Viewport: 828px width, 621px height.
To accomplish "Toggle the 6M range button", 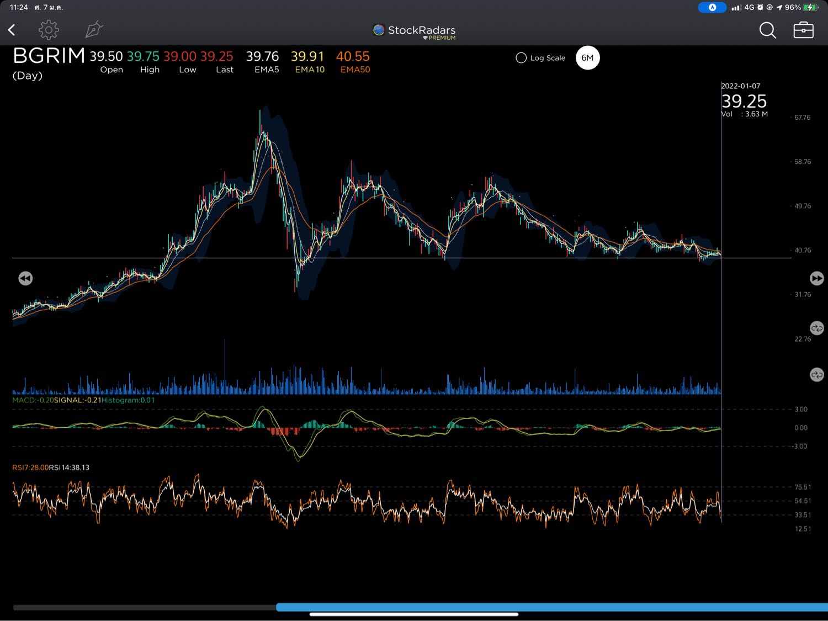I will point(587,58).
